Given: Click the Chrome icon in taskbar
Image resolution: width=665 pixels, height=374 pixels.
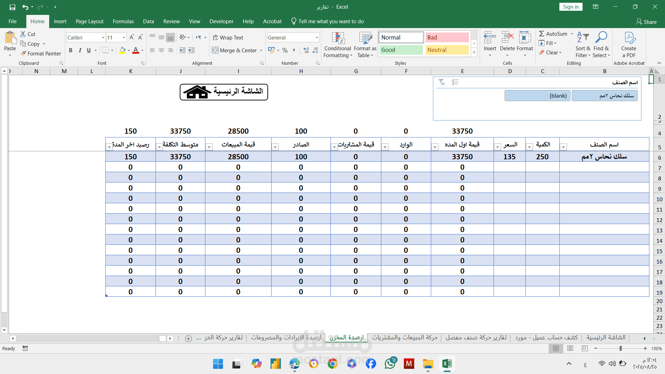Looking at the screenshot, I should (332, 364).
